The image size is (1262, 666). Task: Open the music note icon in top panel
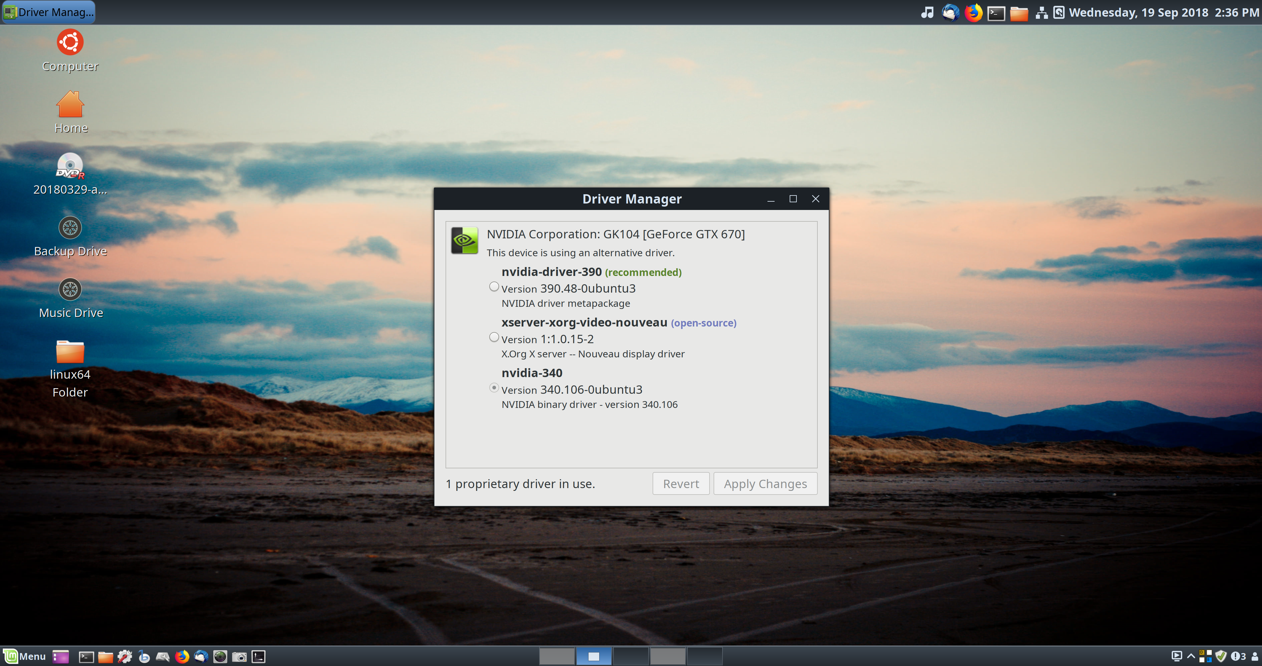[927, 12]
